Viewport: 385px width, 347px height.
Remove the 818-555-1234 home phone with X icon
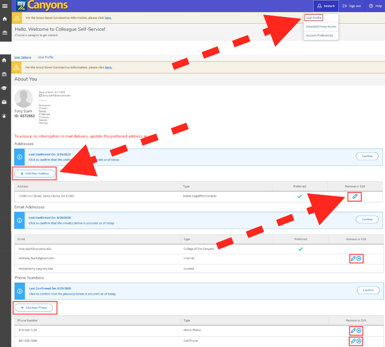click(359, 331)
